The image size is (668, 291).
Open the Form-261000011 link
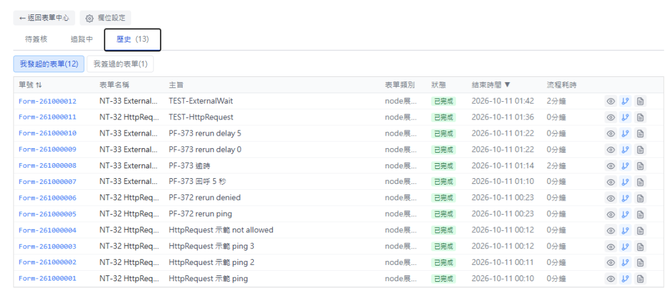point(48,117)
